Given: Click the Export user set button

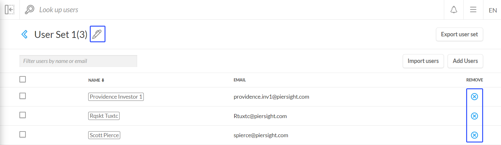Looking at the screenshot, I should coord(459,34).
